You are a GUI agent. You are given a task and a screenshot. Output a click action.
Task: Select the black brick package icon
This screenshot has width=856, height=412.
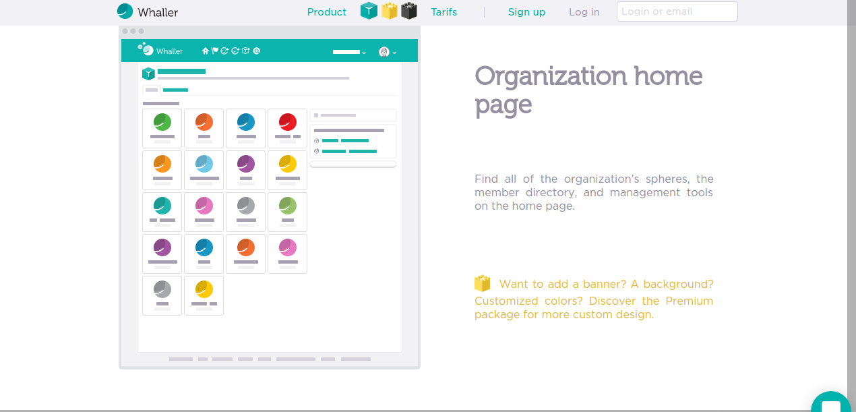pyautogui.click(x=409, y=11)
